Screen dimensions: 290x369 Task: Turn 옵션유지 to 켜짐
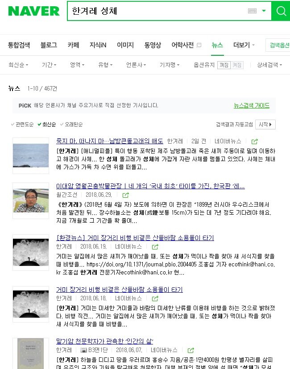[237, 65]
